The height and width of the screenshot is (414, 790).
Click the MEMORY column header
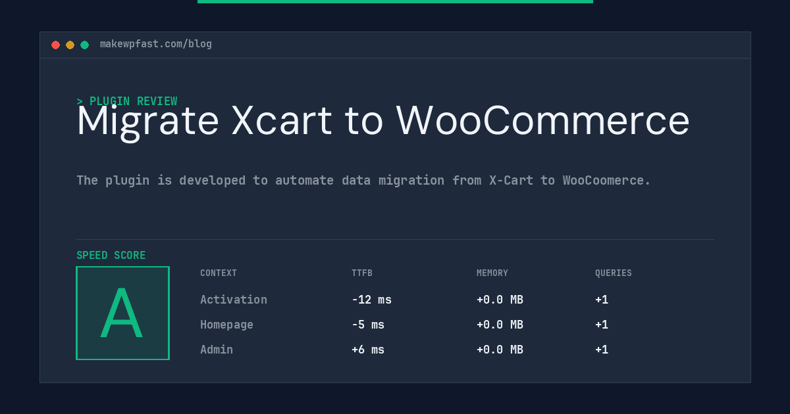coord(492,273)
